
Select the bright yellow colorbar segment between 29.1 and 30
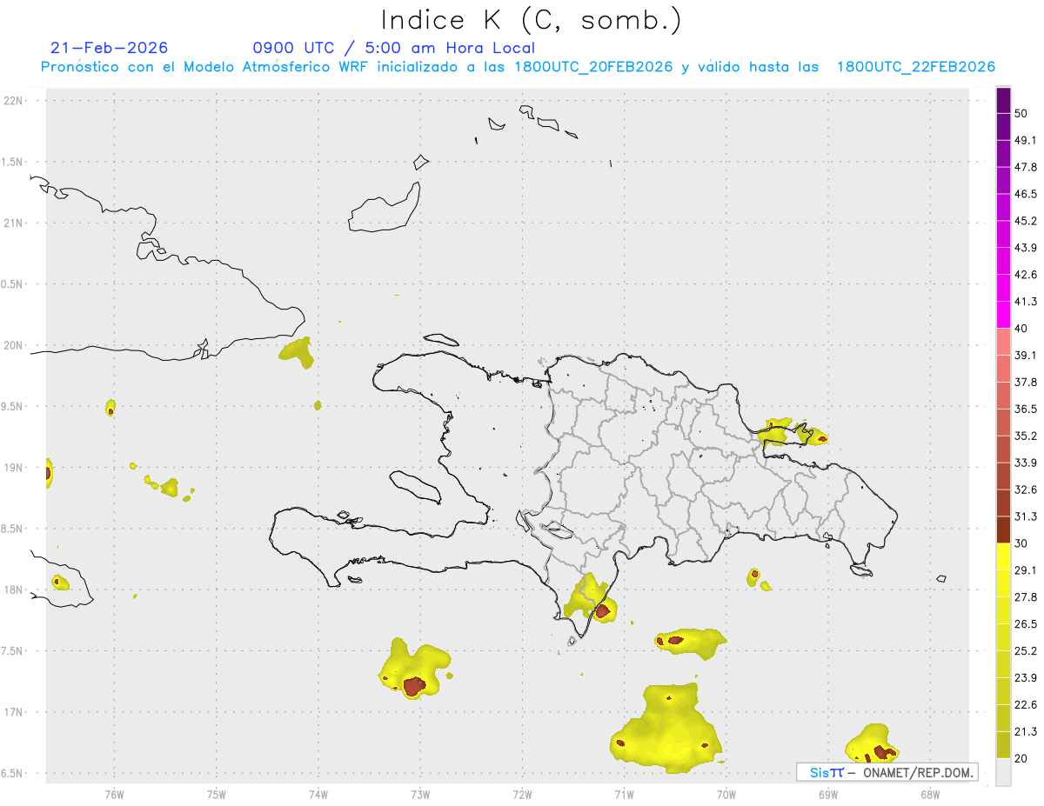coord(1003,556)
